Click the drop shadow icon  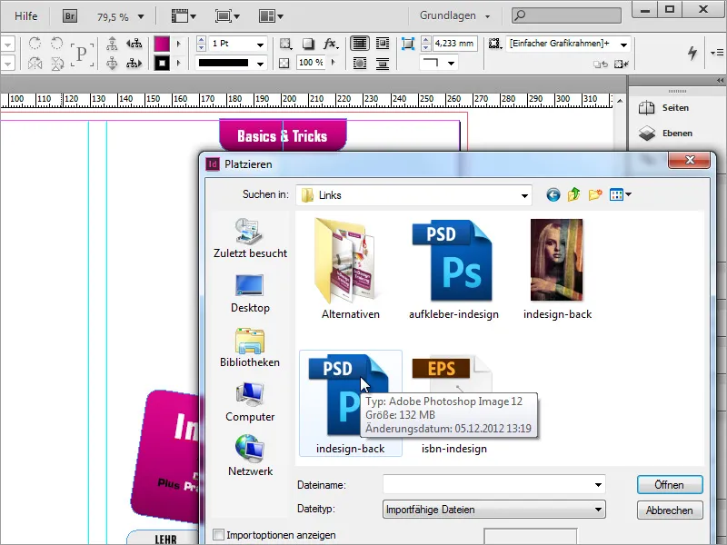[308, 44]
